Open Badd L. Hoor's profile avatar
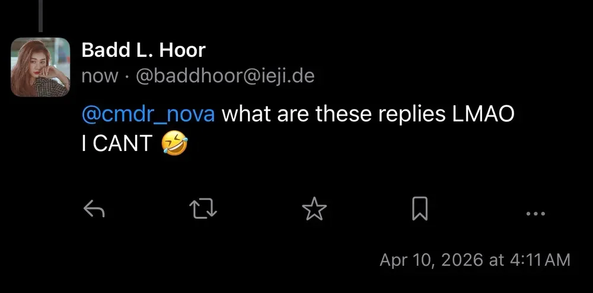593x293 pixels. pos(40,67)
